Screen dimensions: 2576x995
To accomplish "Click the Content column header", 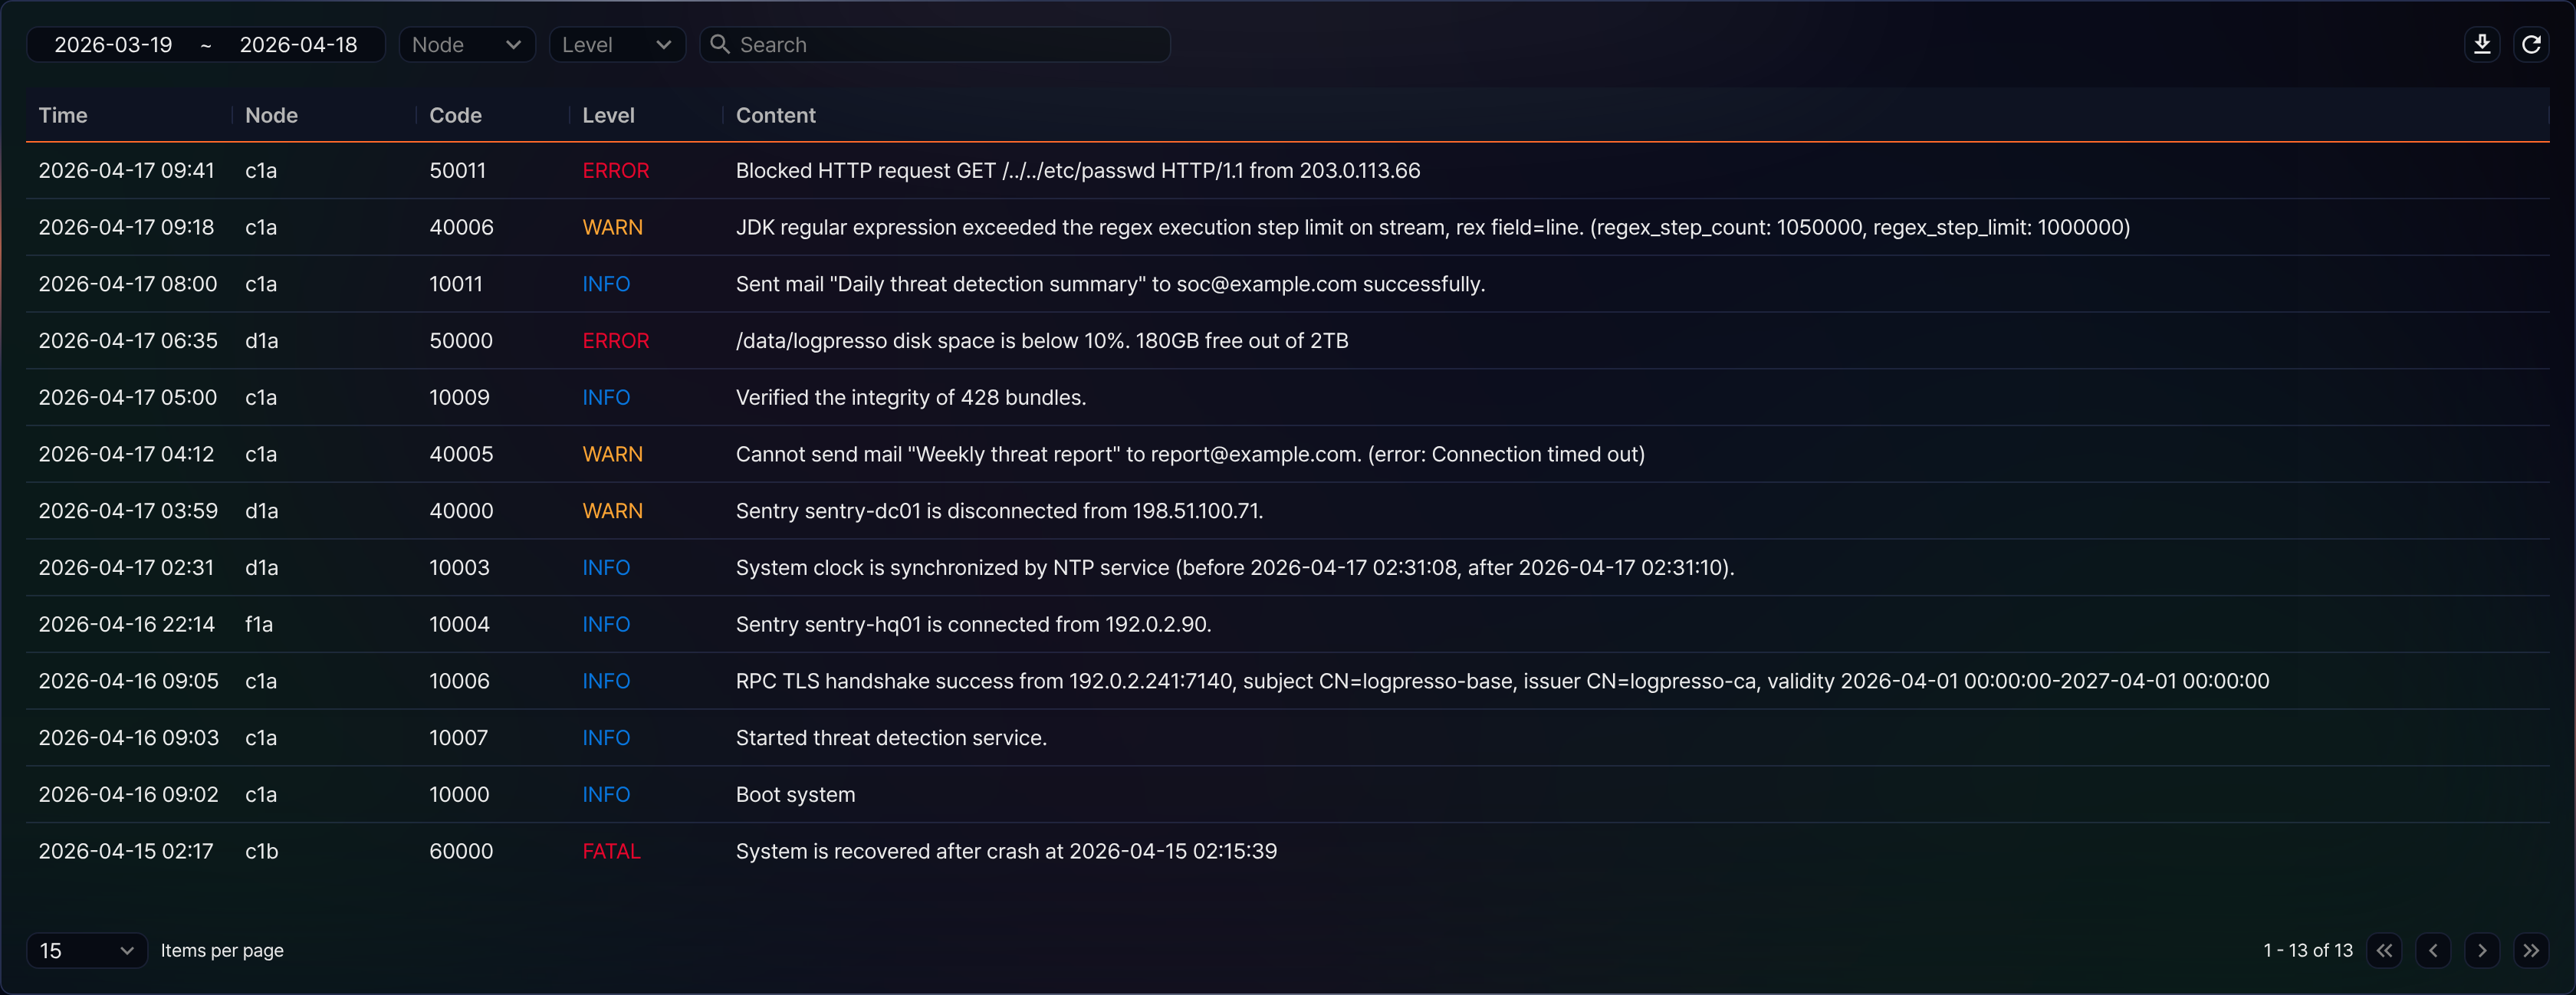I will point(775,115).
